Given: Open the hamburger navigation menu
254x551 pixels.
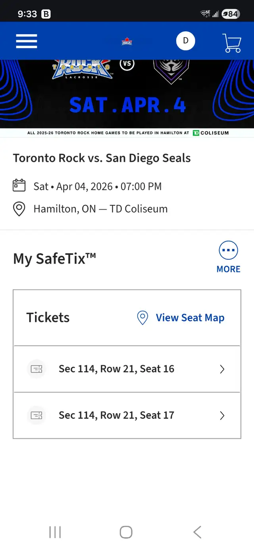Looking at the screenshot, I should tap(26, 41).
